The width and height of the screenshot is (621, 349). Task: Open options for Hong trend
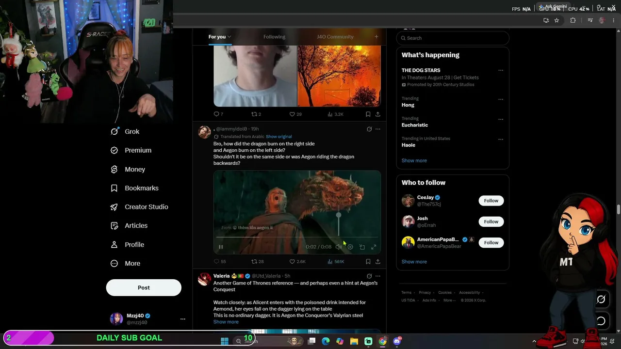(x=501, y=99)
